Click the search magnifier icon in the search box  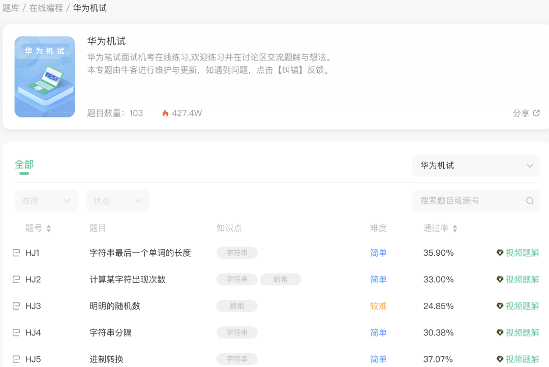pyautogui.click(x=530, y=201)
